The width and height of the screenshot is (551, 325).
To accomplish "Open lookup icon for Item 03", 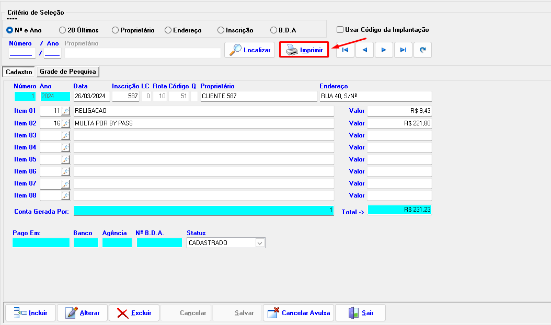I will pyautogui.click(x=65, y=135).
